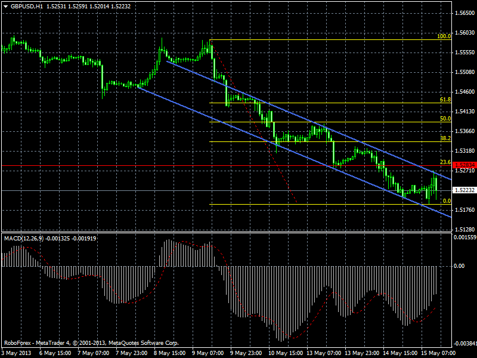Click the Fibonacci 100.0 level label

coord(444,36)
